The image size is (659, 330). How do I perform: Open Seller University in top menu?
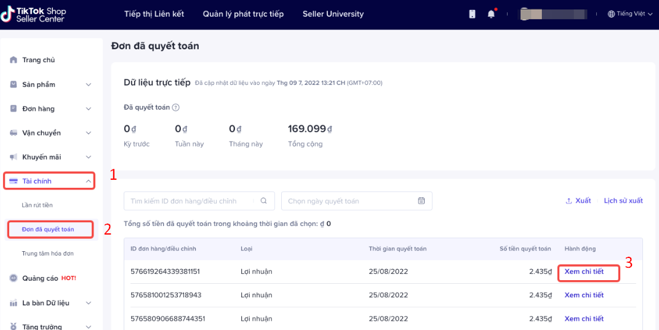click(333, 14)
